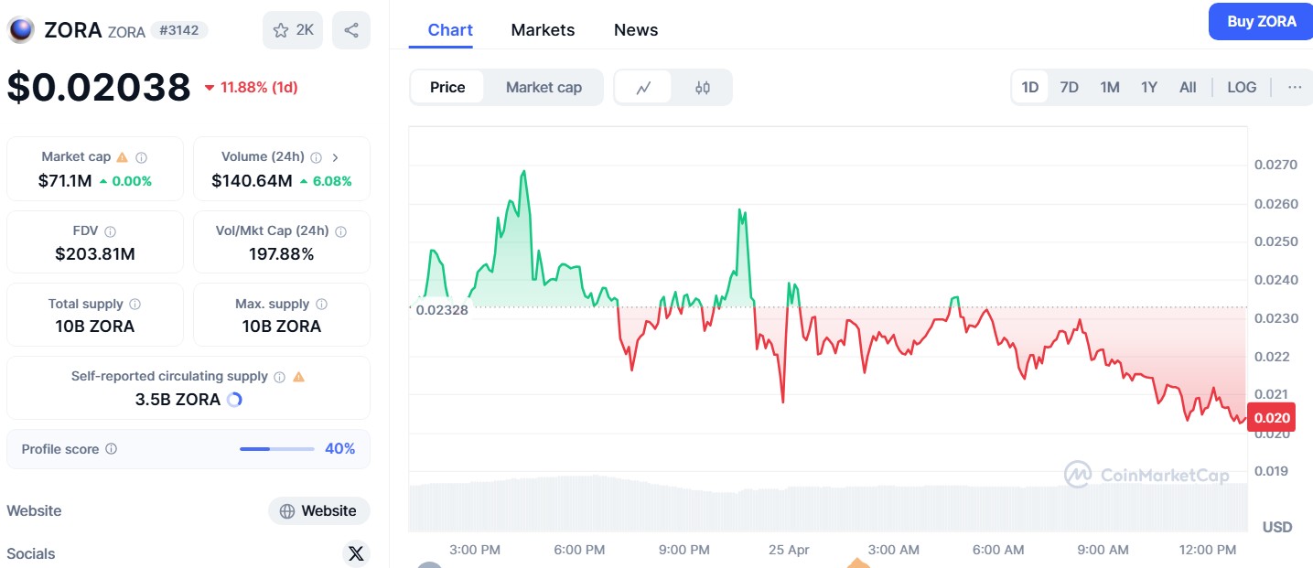
Task: Click the Buy ZORA button
Action: point(1261,22)
